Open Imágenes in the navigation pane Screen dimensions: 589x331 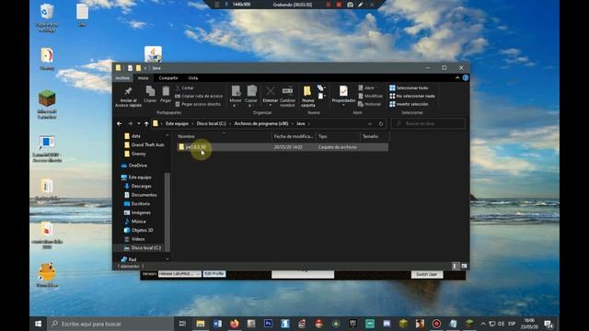137,212
